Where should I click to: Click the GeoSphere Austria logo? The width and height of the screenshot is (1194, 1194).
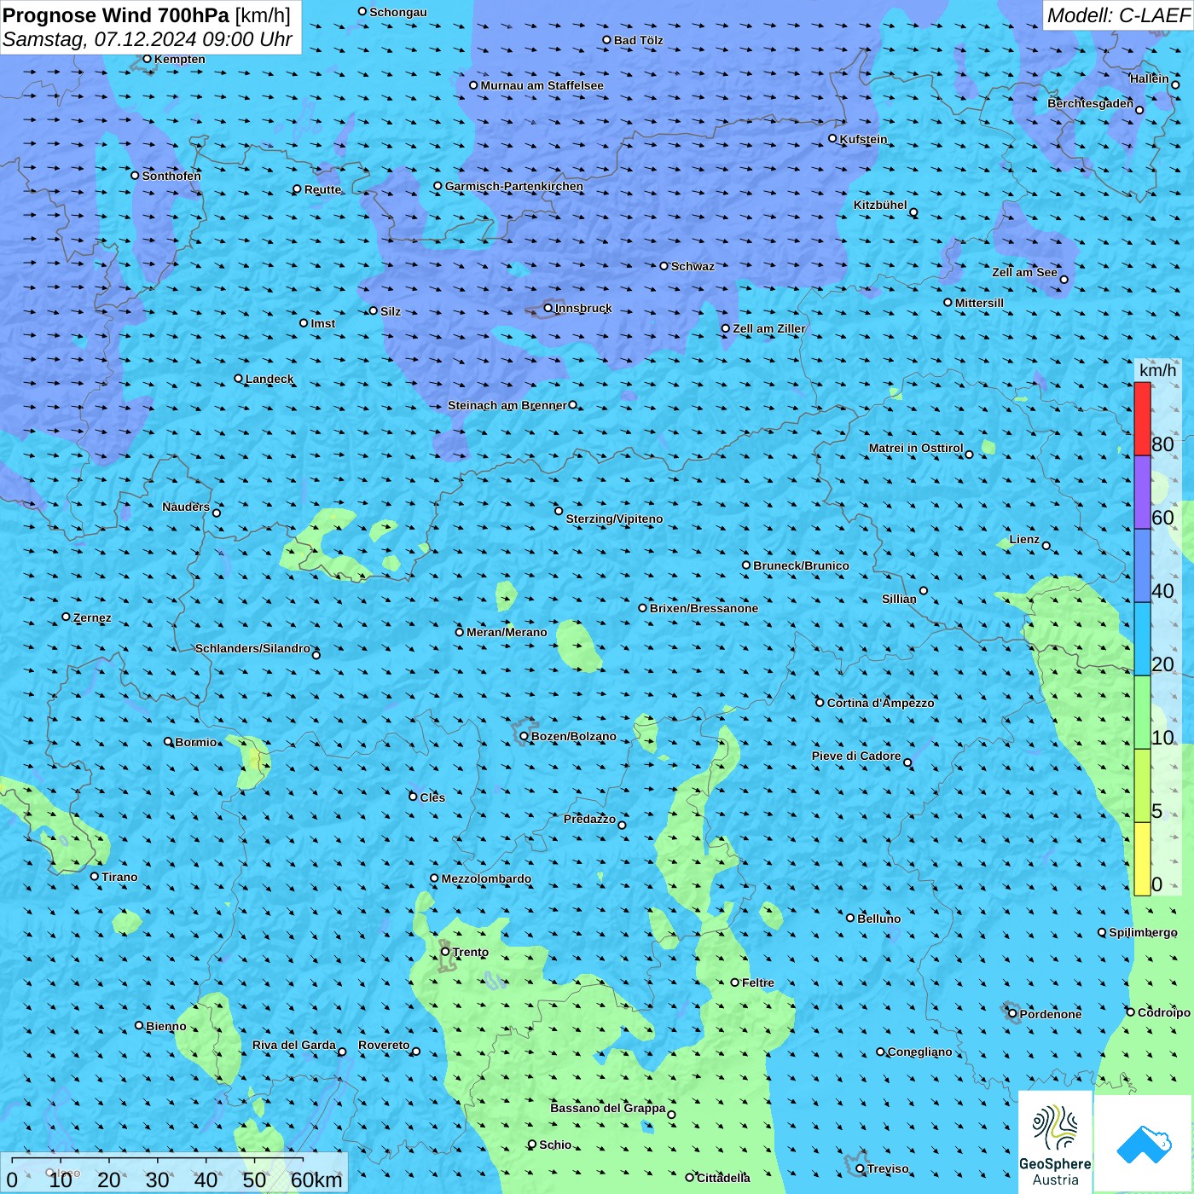point(1055,1142)
